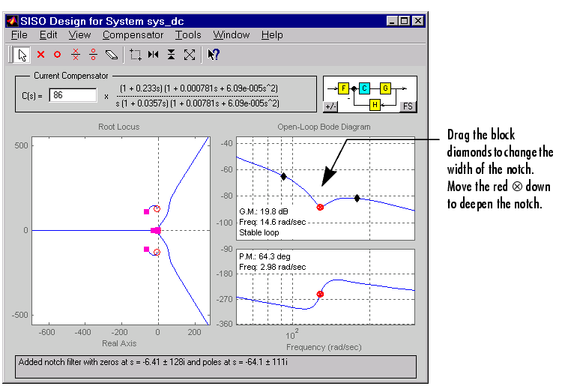Click the cyan C compensator block
The width and height of the screenshot is (562, 386).
pyautogui.click(x=364, y=88)
